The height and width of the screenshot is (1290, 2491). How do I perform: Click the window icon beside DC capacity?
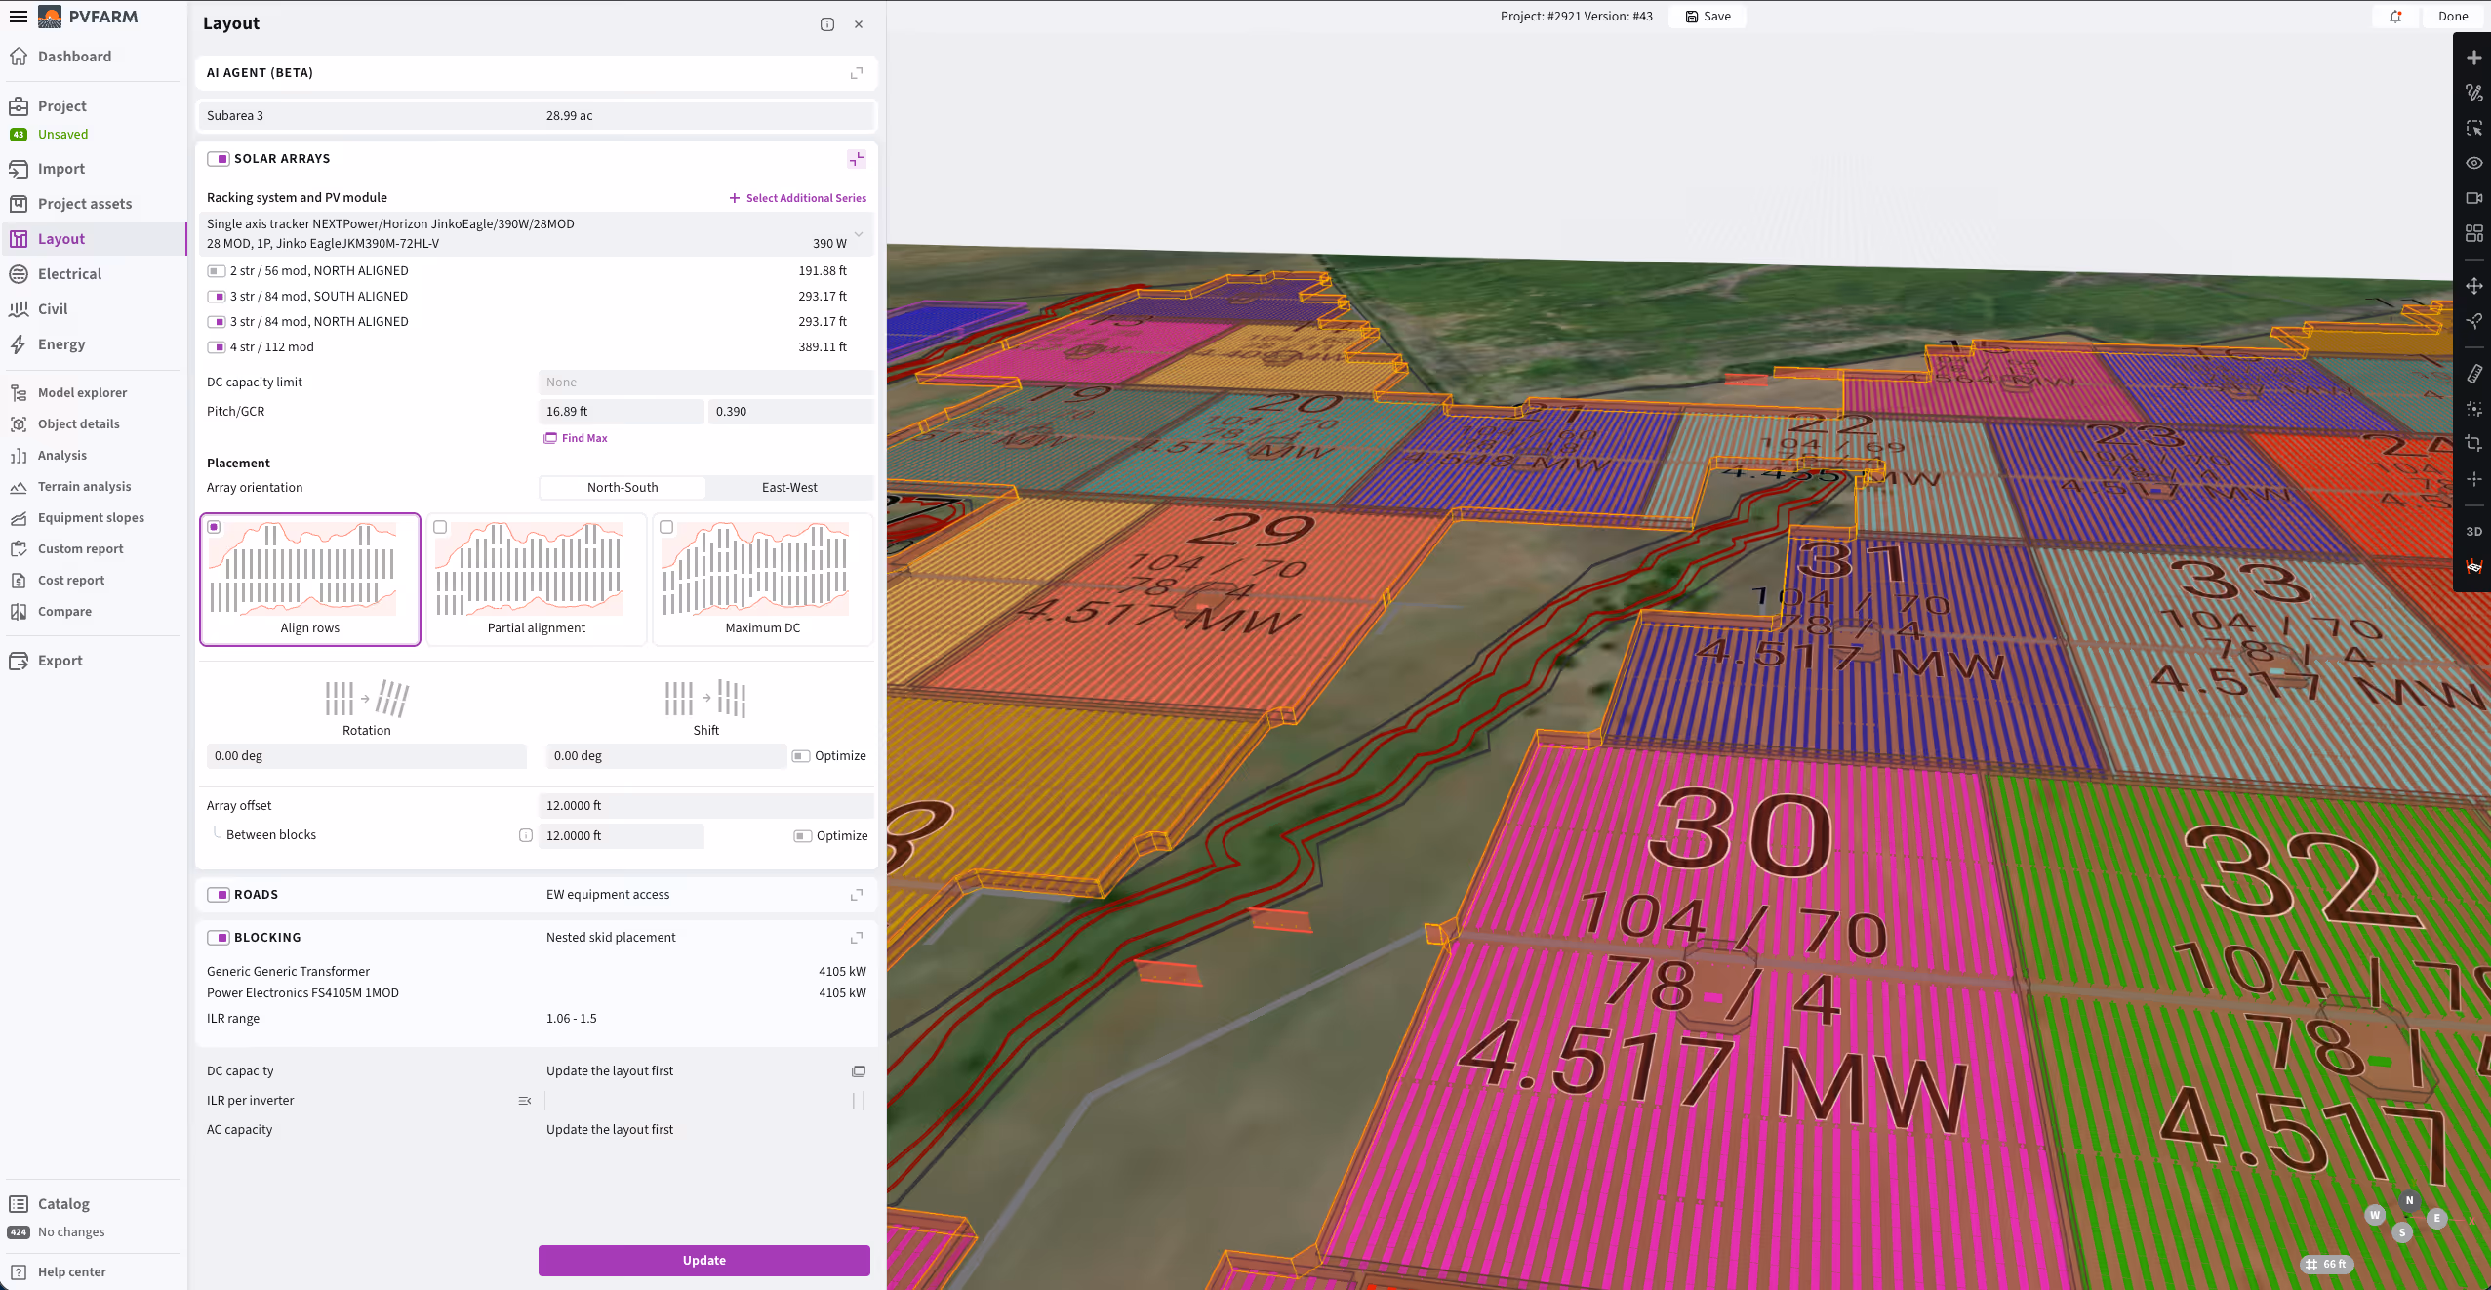pos(859,1071)
